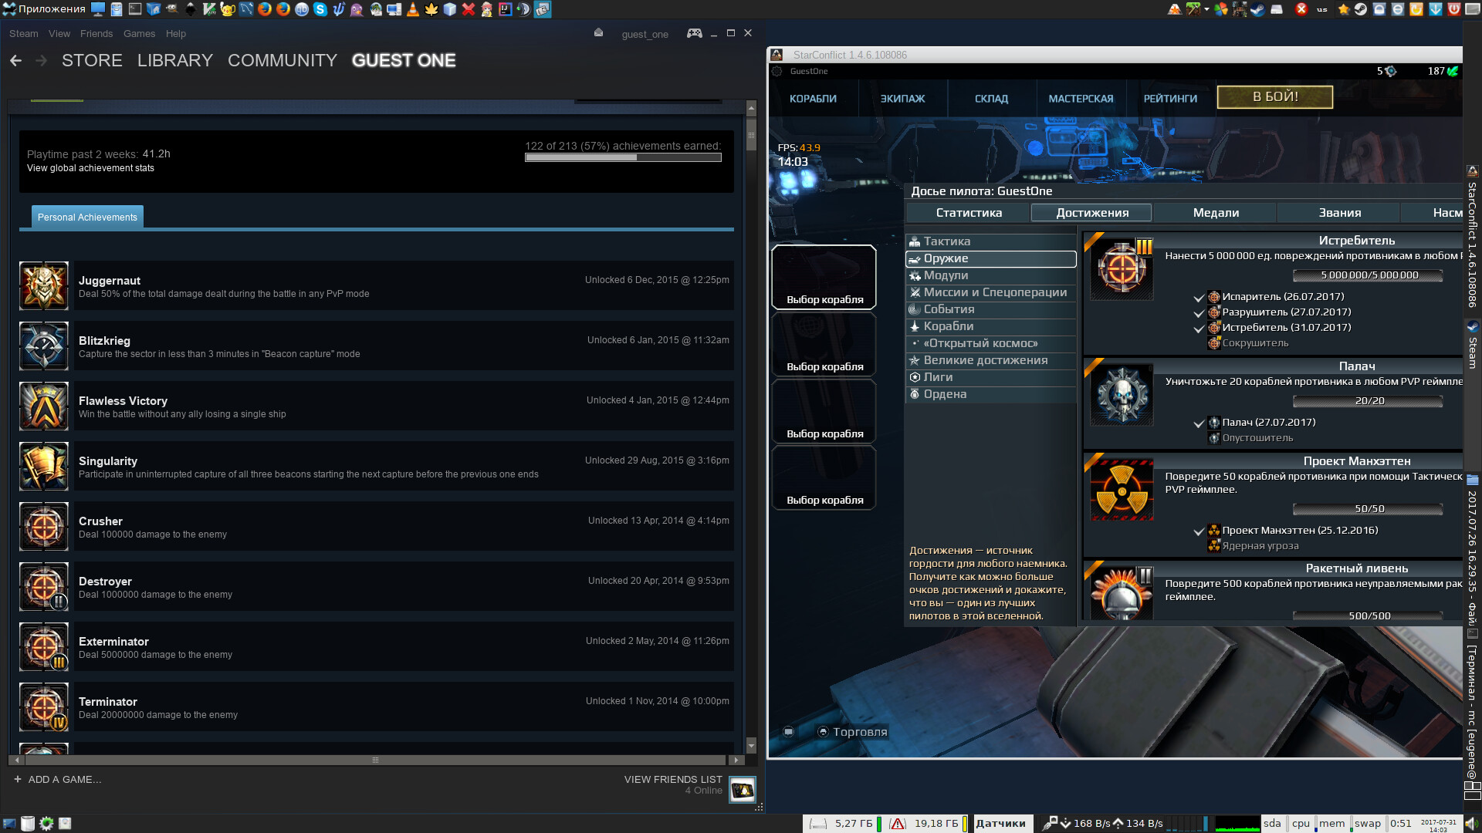Viewport: 1482px width, 833px height.
Task: Switch to the Статистика tab
Action: pos(969,213)
